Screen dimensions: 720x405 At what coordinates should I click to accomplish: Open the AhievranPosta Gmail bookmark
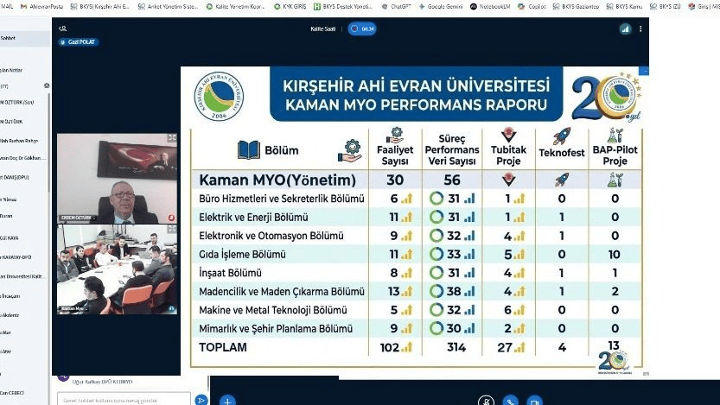click(42, 6)
